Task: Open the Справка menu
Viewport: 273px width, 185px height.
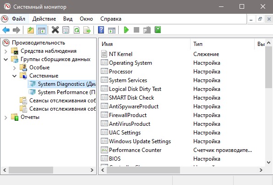Action: pyautogui.click(x=111, y=19)
